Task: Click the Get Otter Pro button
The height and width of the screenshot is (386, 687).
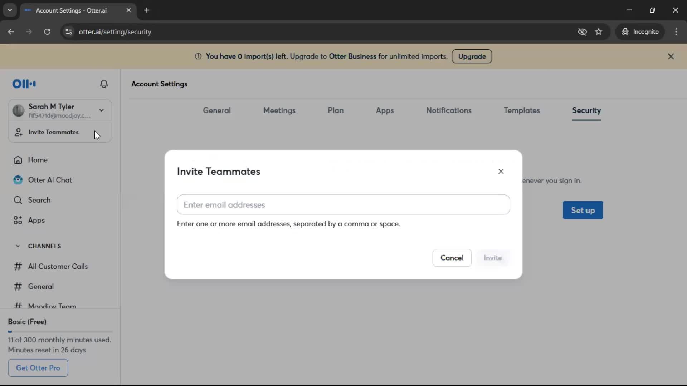Action: [38, 368]
